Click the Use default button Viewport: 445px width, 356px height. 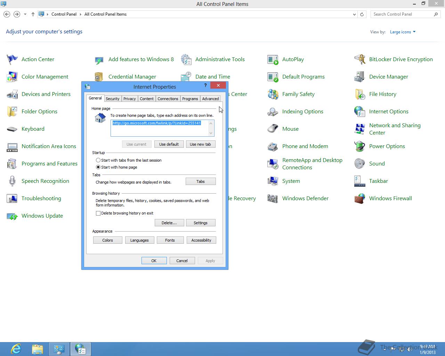click(x=169, y=144)
